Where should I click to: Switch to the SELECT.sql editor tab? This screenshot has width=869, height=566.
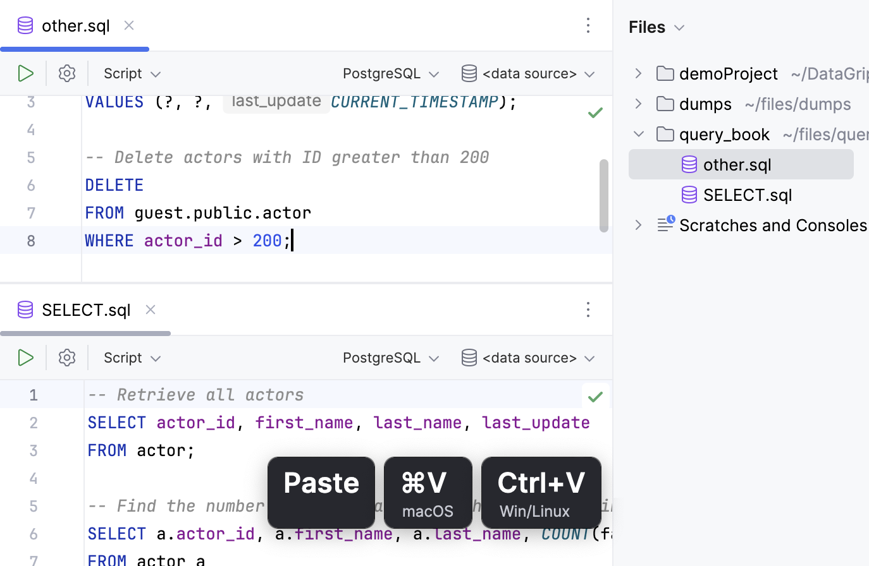click(85, 310)
